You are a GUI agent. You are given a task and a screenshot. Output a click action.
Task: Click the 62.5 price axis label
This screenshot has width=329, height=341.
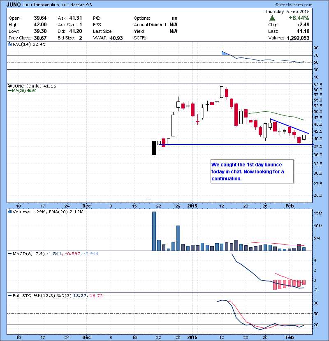317,85
